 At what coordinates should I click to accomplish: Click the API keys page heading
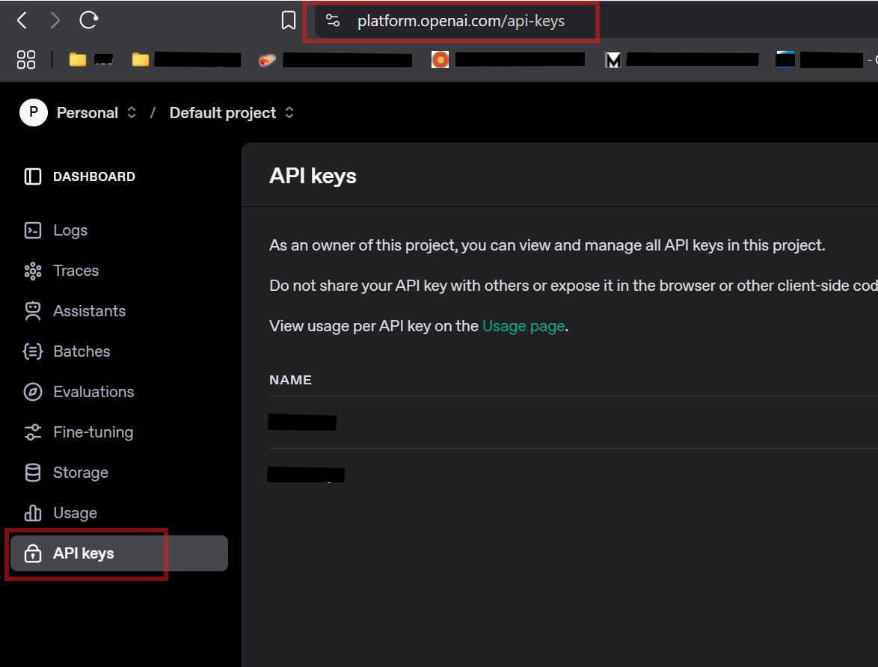pyautogui.click(x=313, y=176)
